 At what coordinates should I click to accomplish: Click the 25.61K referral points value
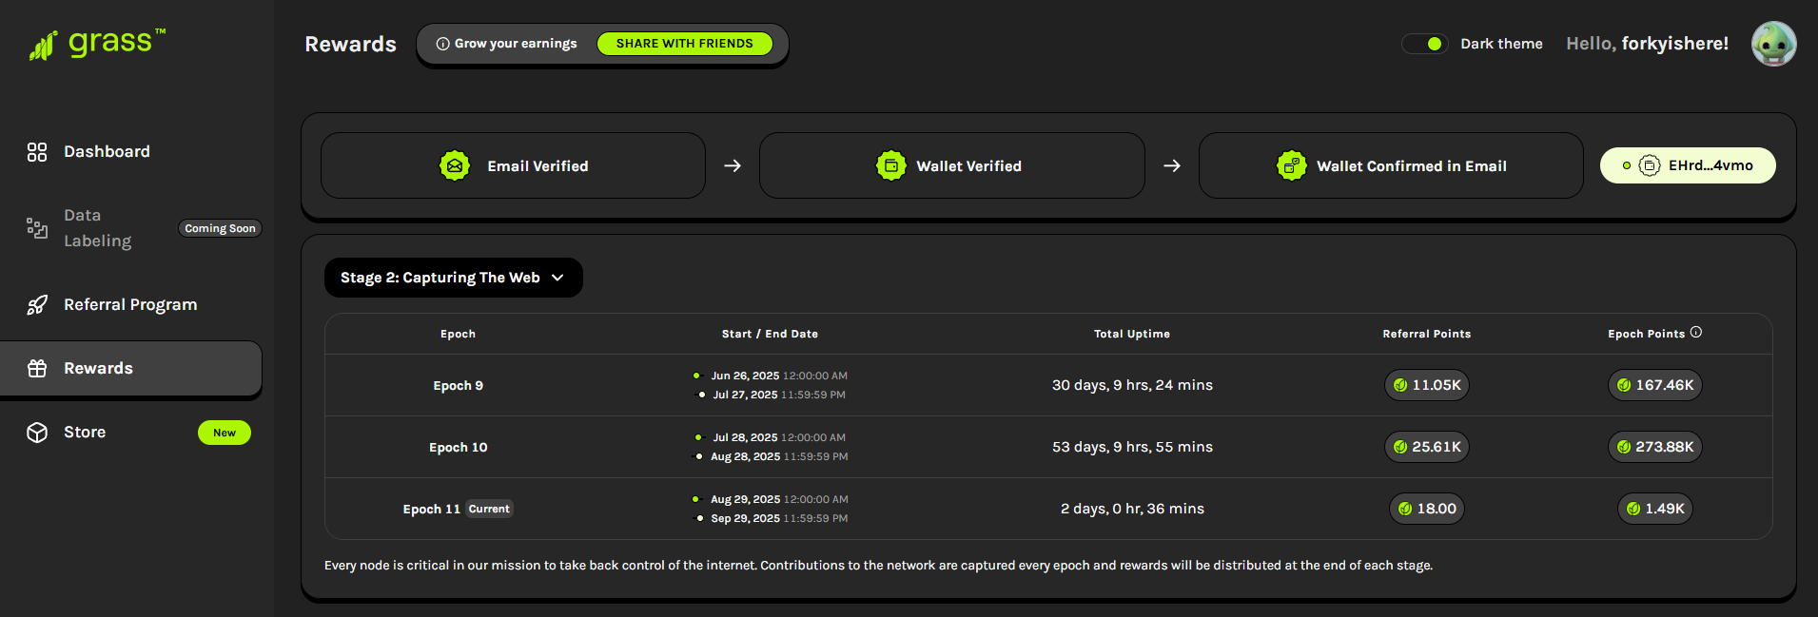(1437, 447)
